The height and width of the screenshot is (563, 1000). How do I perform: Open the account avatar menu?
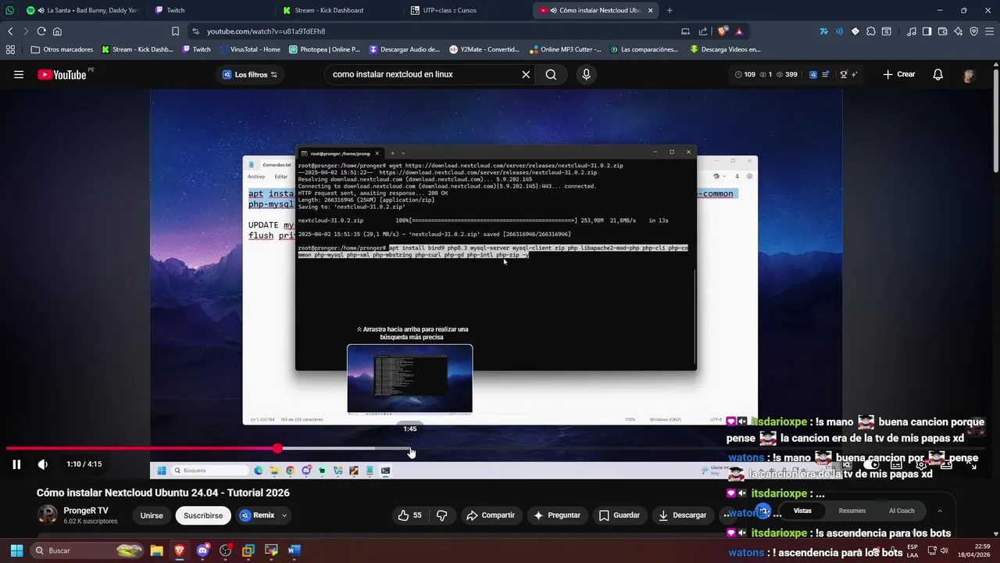click(x=969, y=74)
